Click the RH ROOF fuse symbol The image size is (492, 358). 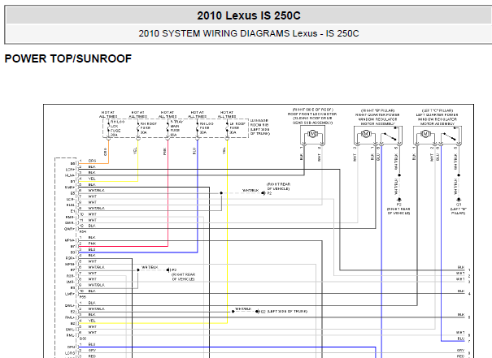pyautogui.click(x=138, y=127)
